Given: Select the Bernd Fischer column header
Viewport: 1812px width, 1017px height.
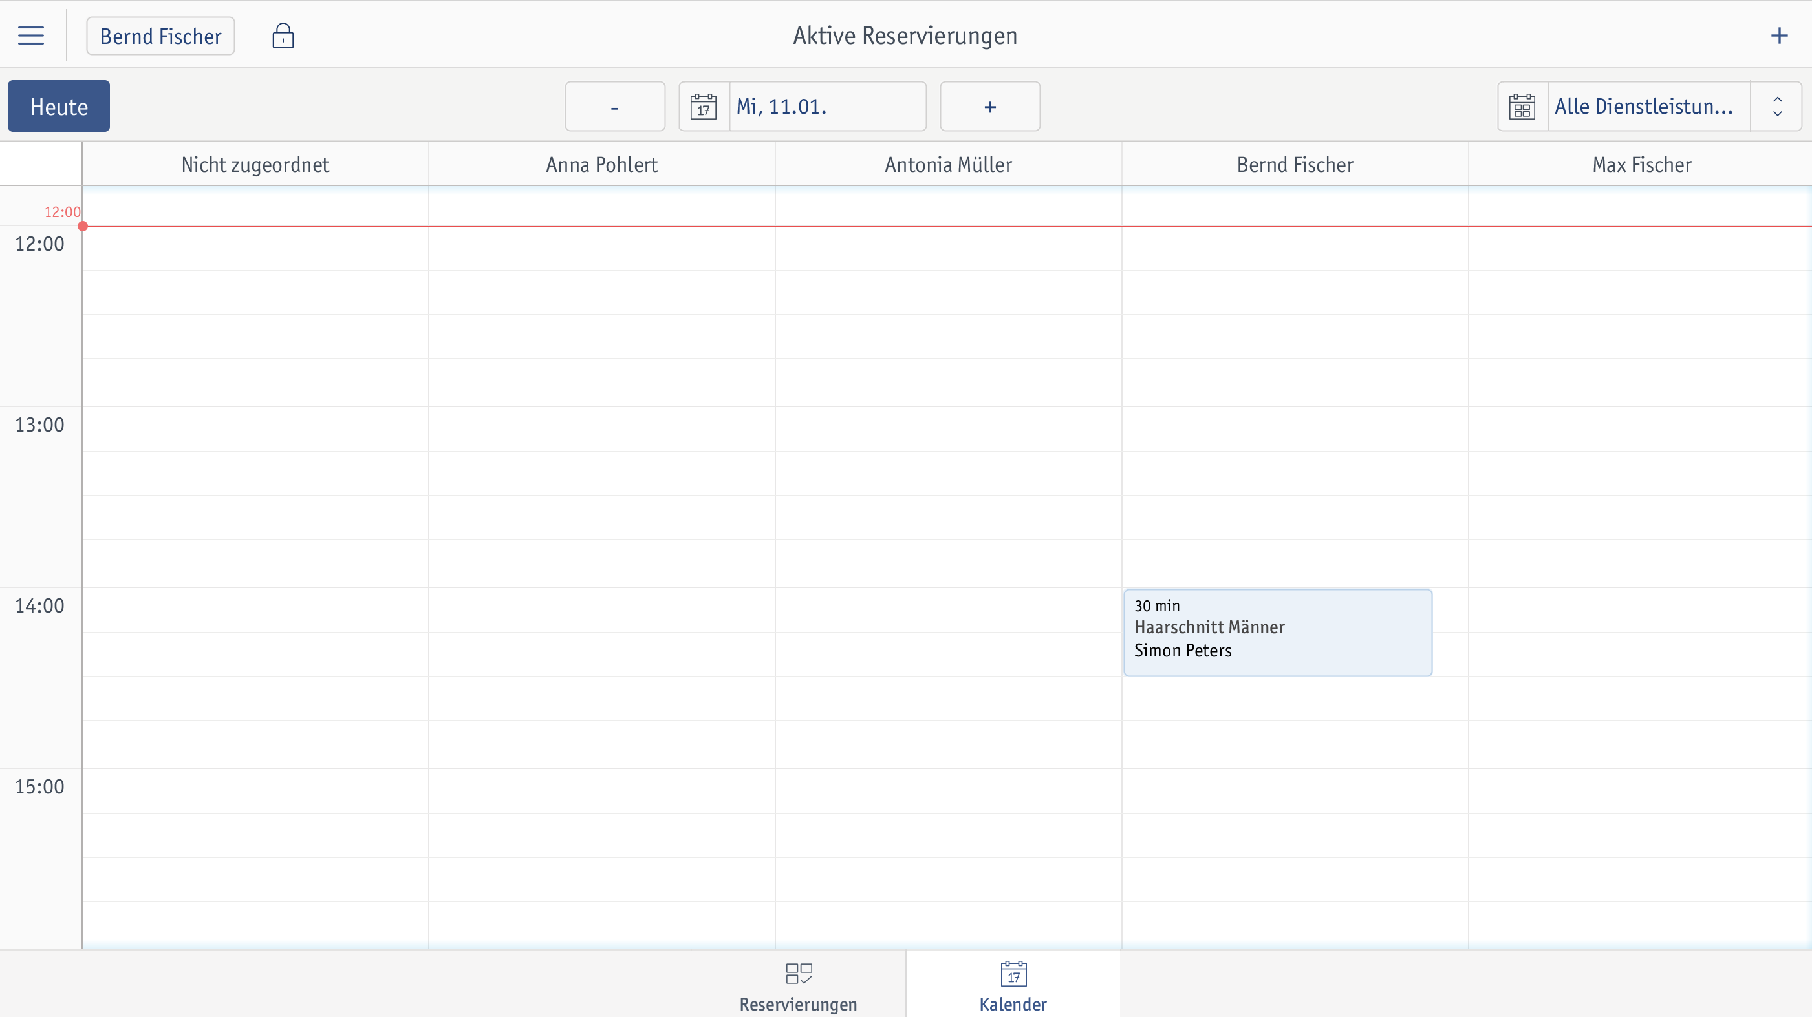Looking at the screenshot, I should click(1295, 165).
